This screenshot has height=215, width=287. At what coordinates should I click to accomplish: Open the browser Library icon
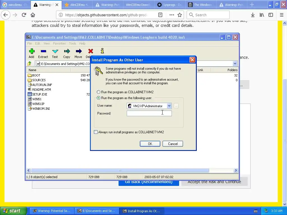(x=262, y=15)
